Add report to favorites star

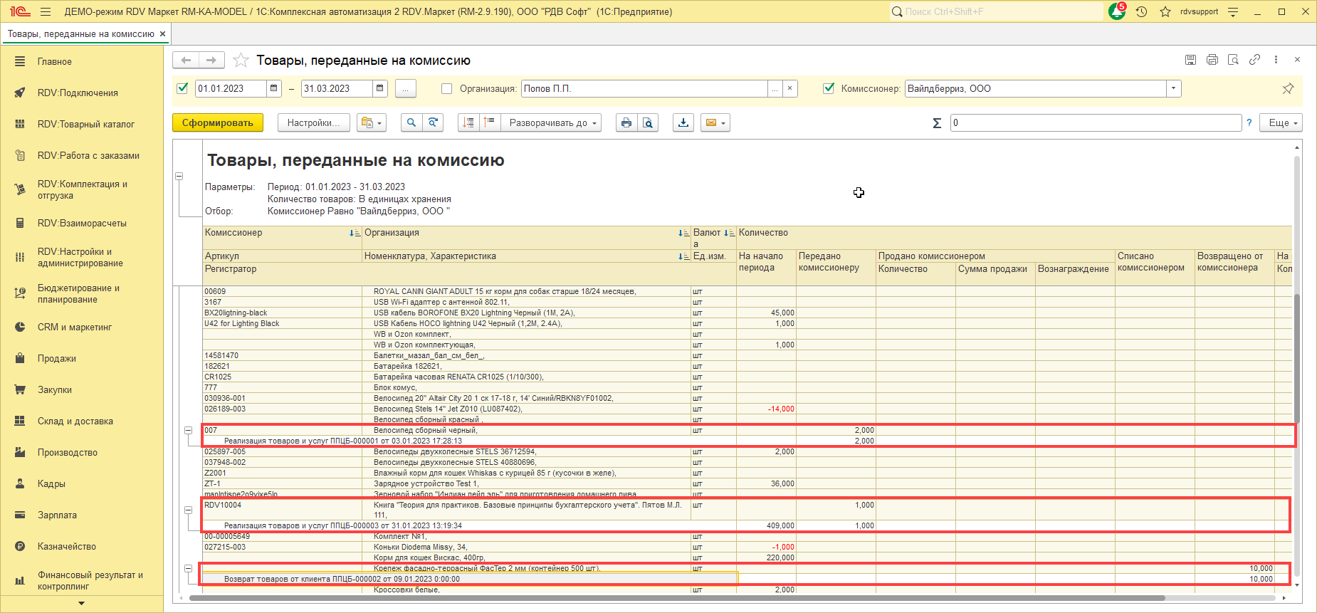(x=241, y=61)
